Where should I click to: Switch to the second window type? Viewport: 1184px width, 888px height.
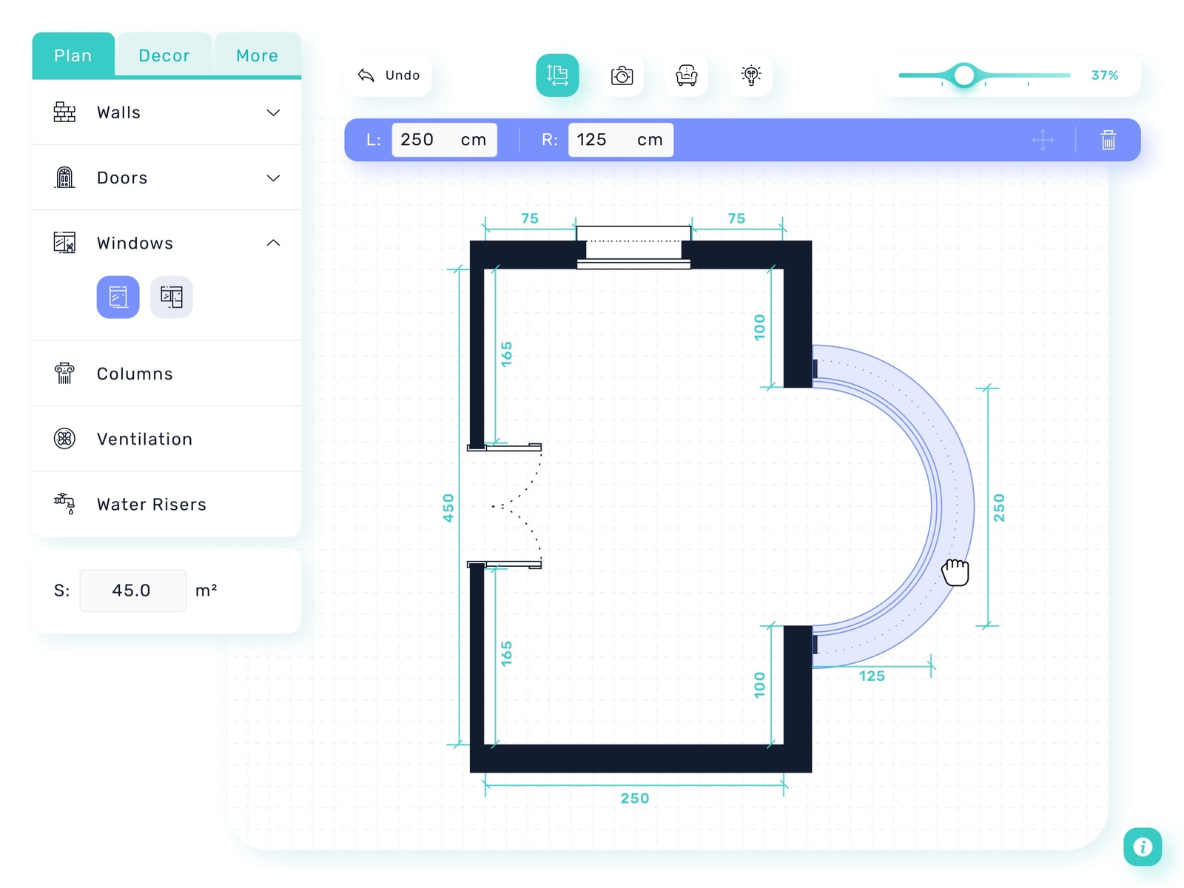click(171, 297)
